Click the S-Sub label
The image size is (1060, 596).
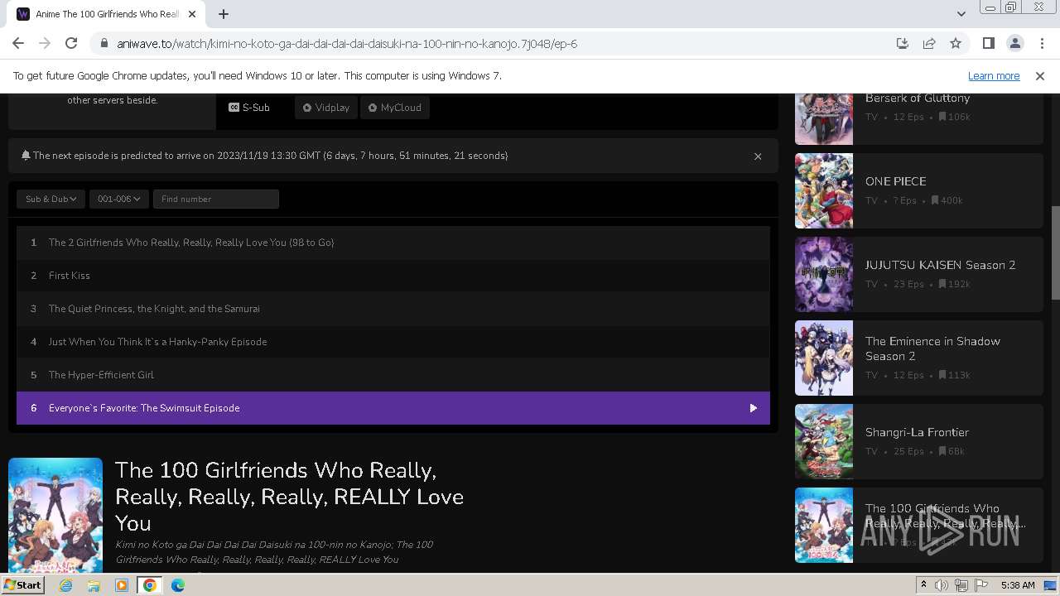tap(249, 108)
